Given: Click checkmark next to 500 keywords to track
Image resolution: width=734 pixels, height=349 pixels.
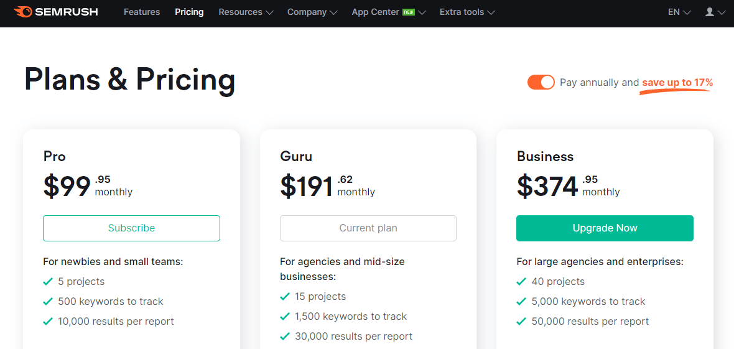Looking at the screenshot, I should tap(47, 301).
